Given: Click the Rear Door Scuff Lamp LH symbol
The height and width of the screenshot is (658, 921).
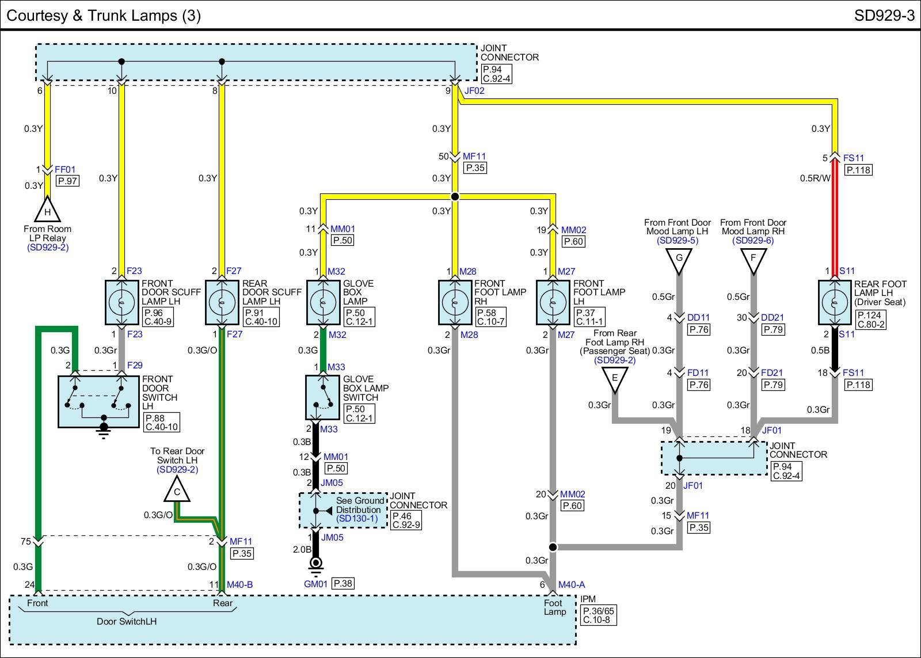Looking at the screenshot, I should pos(222,303).
